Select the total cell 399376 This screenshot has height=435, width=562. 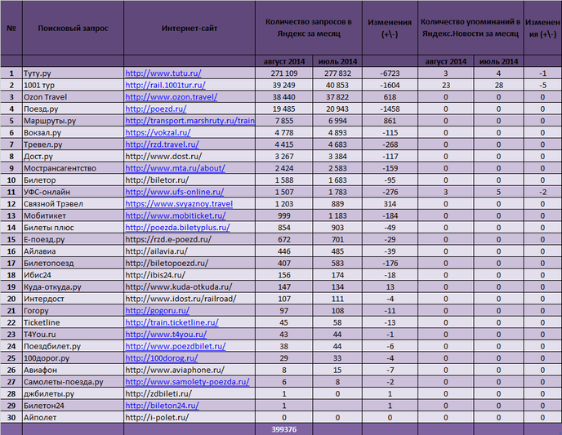tap(284, 429)
